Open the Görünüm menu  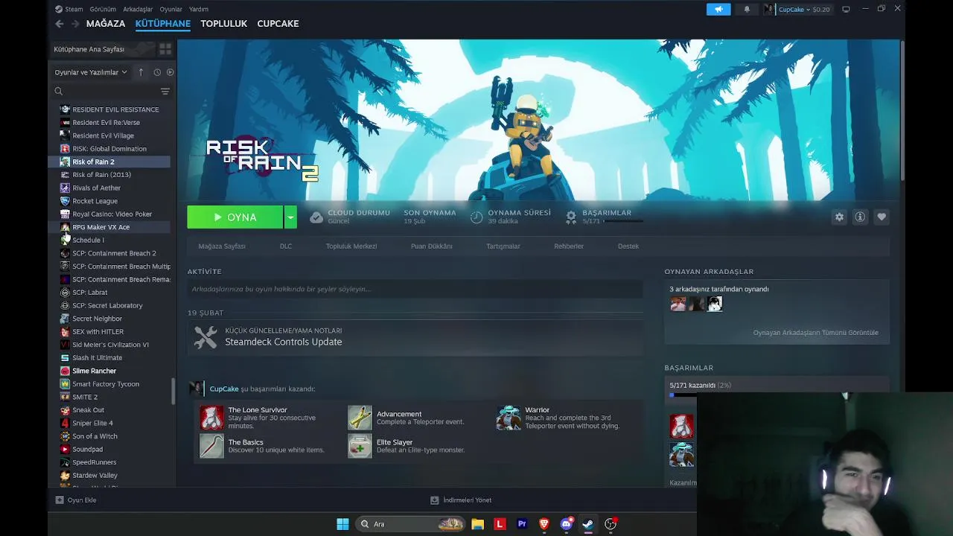(x=103, y=10)
